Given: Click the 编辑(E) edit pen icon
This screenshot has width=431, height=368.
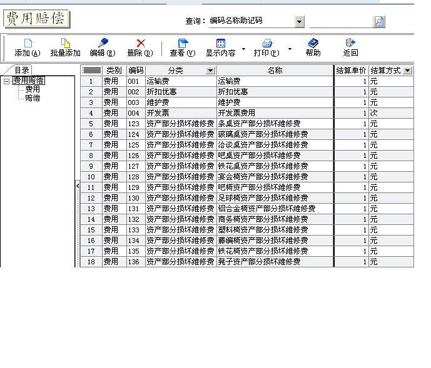Looking at the screenshot, I should (x=103, y=43).
